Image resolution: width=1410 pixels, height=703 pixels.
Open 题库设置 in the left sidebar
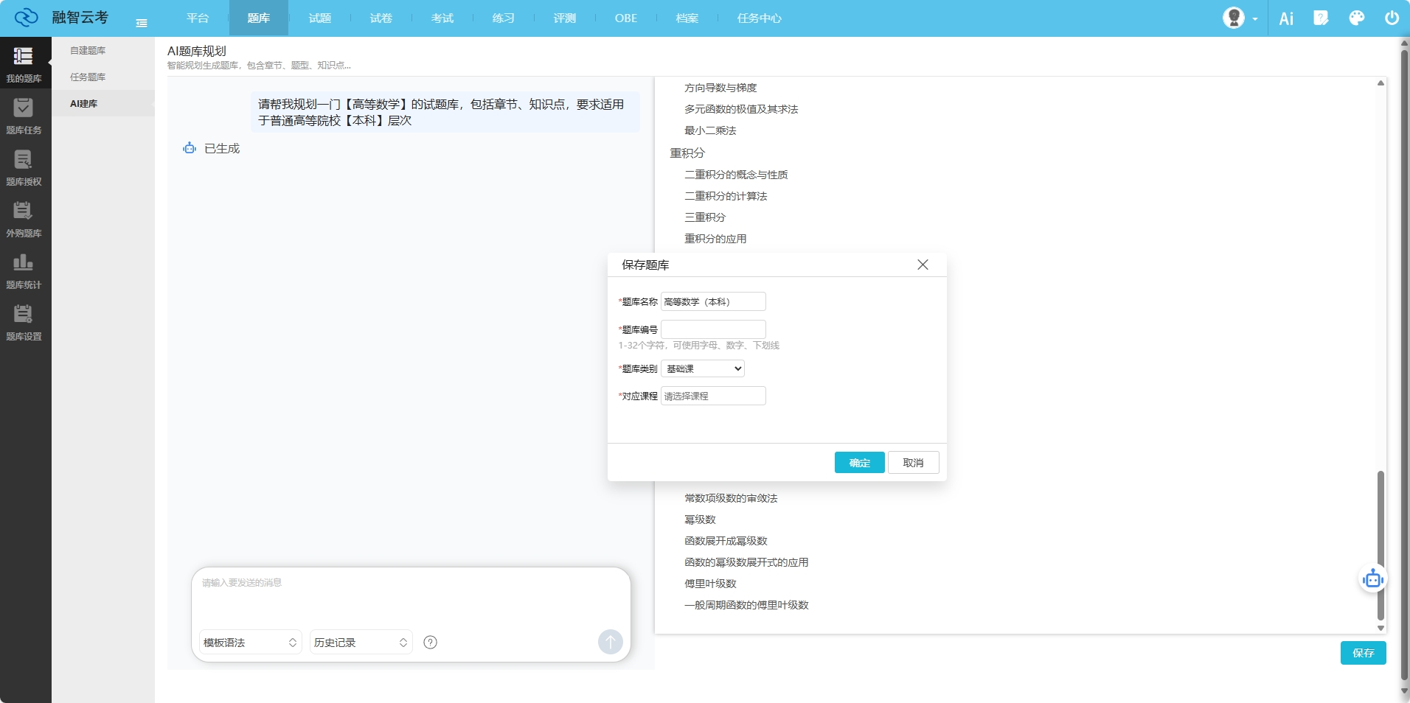[x=24, y=322]
